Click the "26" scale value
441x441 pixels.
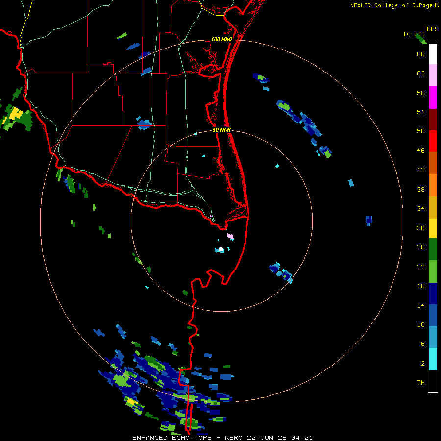pos(421,247)
